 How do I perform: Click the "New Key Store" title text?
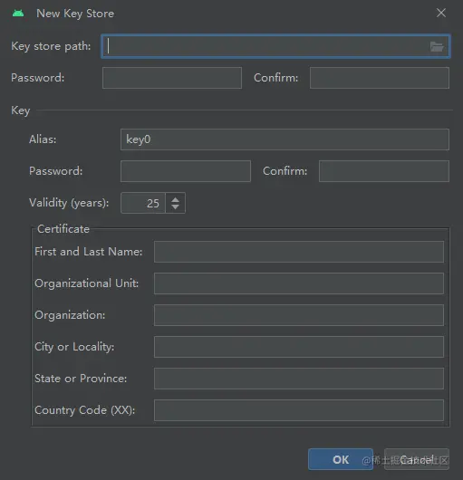point(75,14)
